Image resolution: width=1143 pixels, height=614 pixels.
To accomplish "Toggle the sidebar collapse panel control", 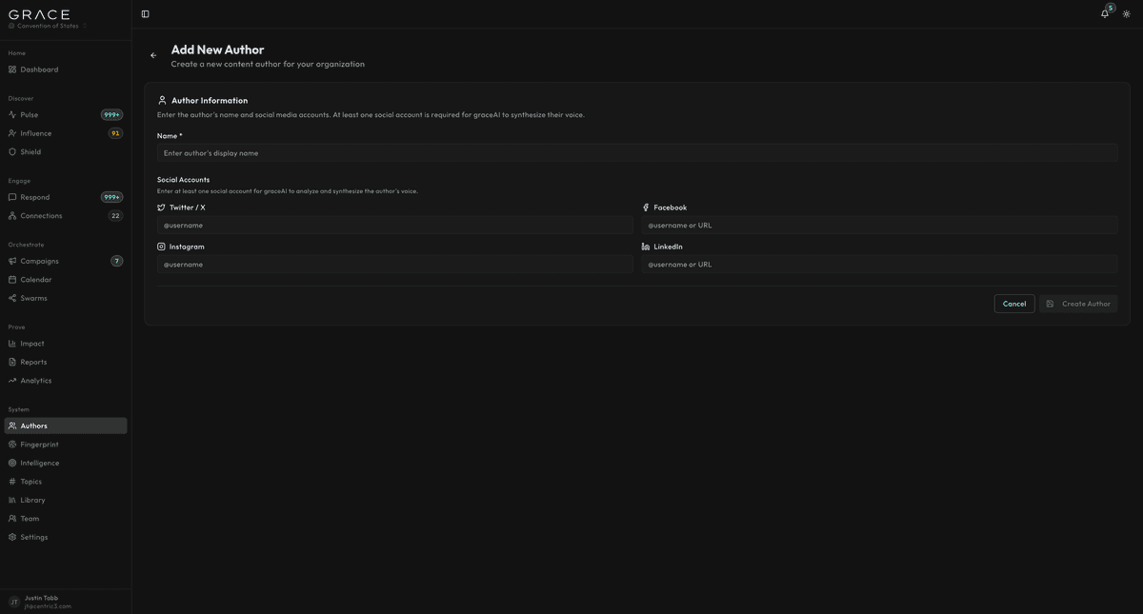I will pyautogui.click(x=143, y=12).
